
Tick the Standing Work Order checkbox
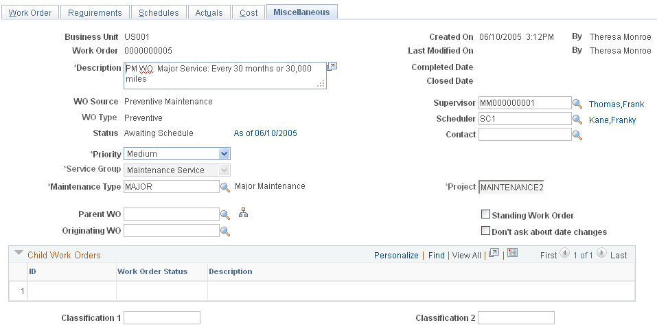click(x=485, y=214)
